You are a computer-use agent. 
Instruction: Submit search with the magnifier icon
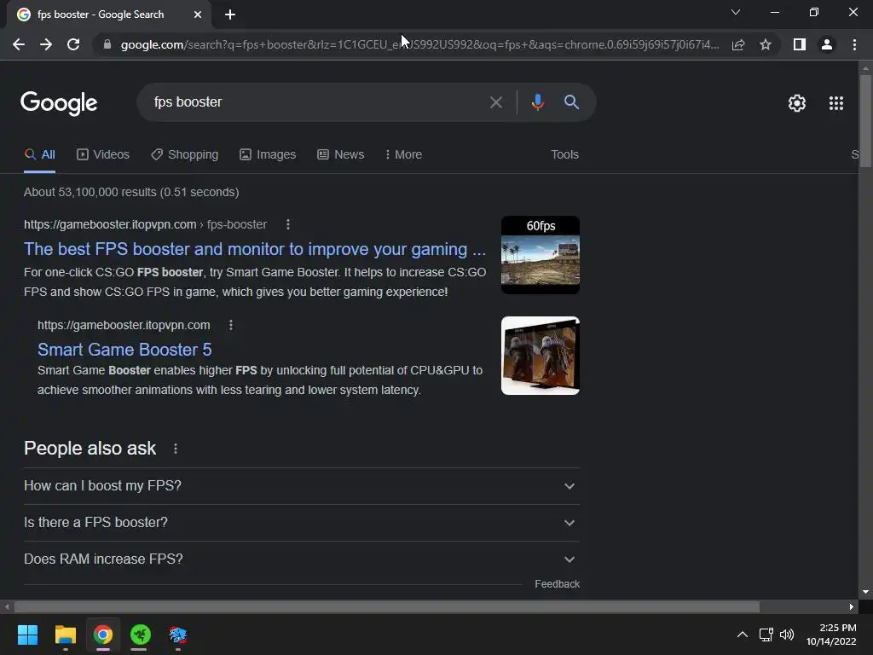(x=571, y=102)
